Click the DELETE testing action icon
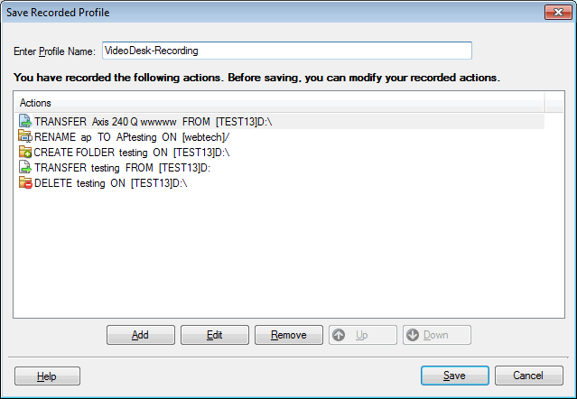The height and width of the screenshot is (399, 577). click(x=24, y=183)
